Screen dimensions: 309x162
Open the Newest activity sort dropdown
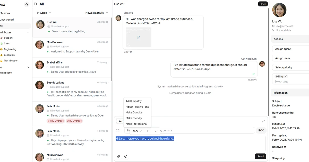pos(97,13)
